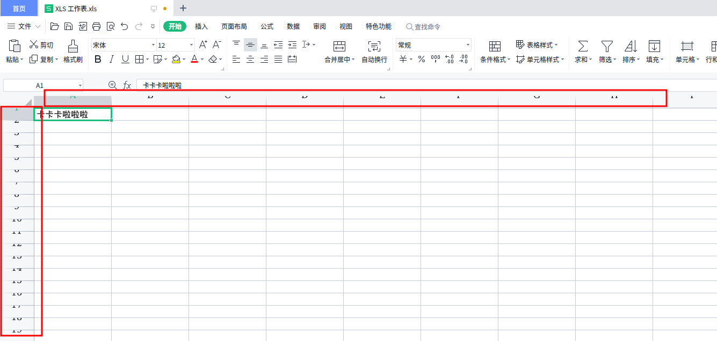Apply red font color A button

coord(194,60)
